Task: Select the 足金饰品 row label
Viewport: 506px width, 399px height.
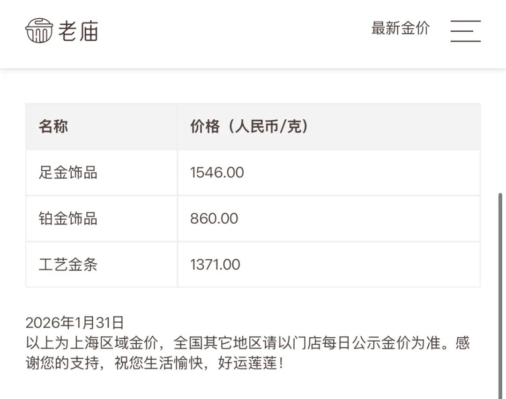Action: tap(68, 172)
